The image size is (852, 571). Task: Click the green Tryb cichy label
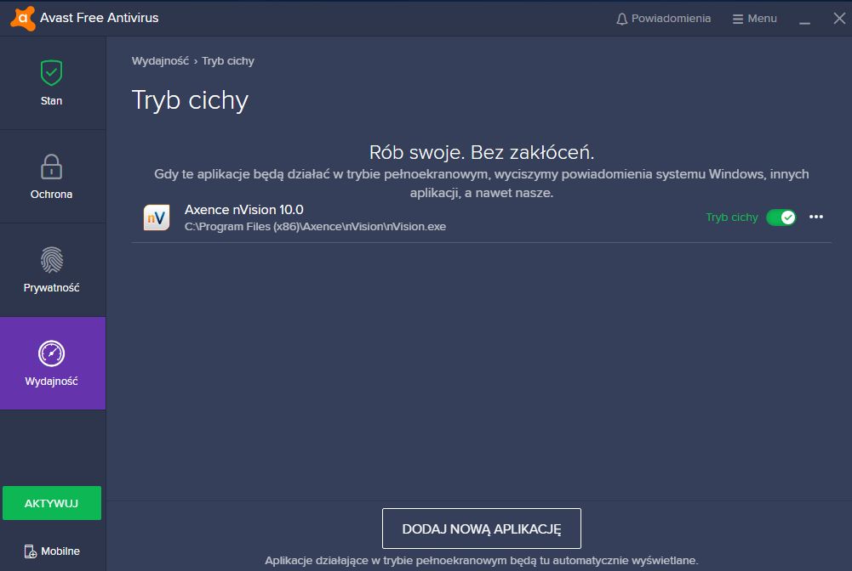731,218
